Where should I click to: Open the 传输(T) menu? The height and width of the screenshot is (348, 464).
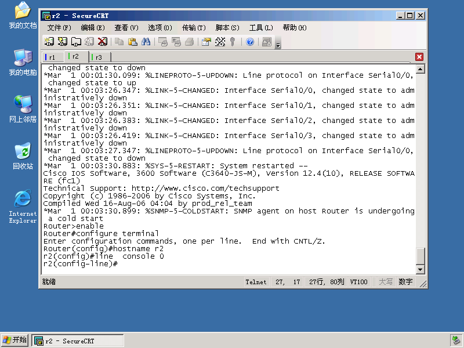194,28
